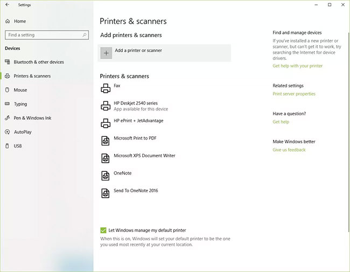Image resolution: width=350 pixels, height=272 pixels.
Task: Click the HP ePrint + JetAdvantage icon
Action: click(x=106, y=123)
